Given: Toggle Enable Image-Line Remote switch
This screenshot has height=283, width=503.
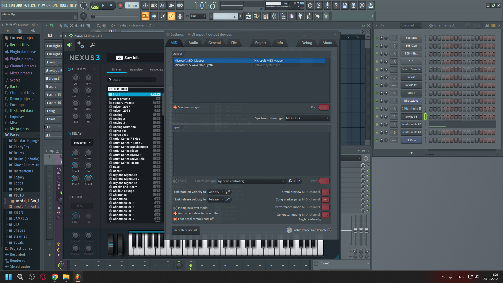Looking at the screenshot, I should [x=330, y=230].
